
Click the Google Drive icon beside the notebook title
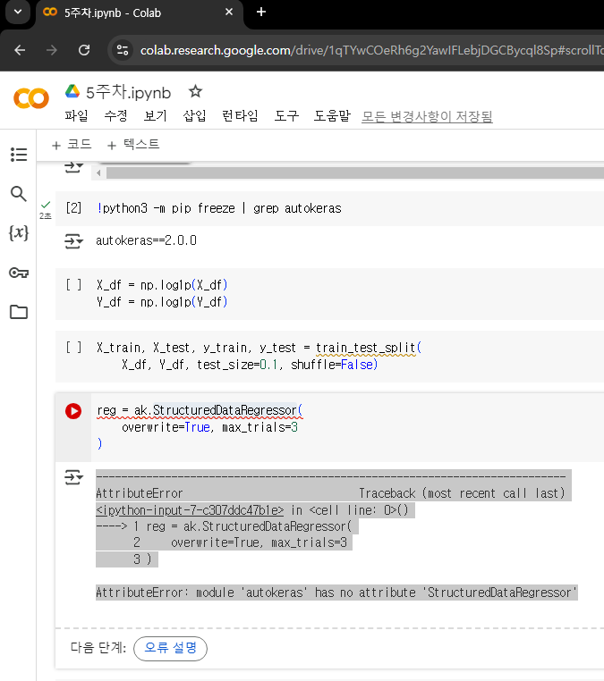pos(72,91)
